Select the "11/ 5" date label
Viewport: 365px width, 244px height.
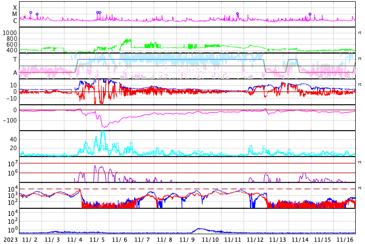tap(97, 239)
